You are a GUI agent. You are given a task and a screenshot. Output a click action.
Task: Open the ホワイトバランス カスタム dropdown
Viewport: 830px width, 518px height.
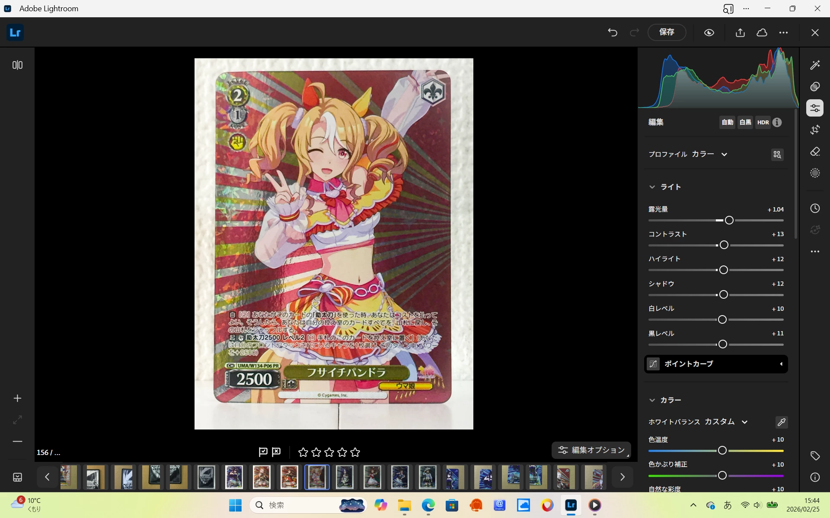pos(744,422)
